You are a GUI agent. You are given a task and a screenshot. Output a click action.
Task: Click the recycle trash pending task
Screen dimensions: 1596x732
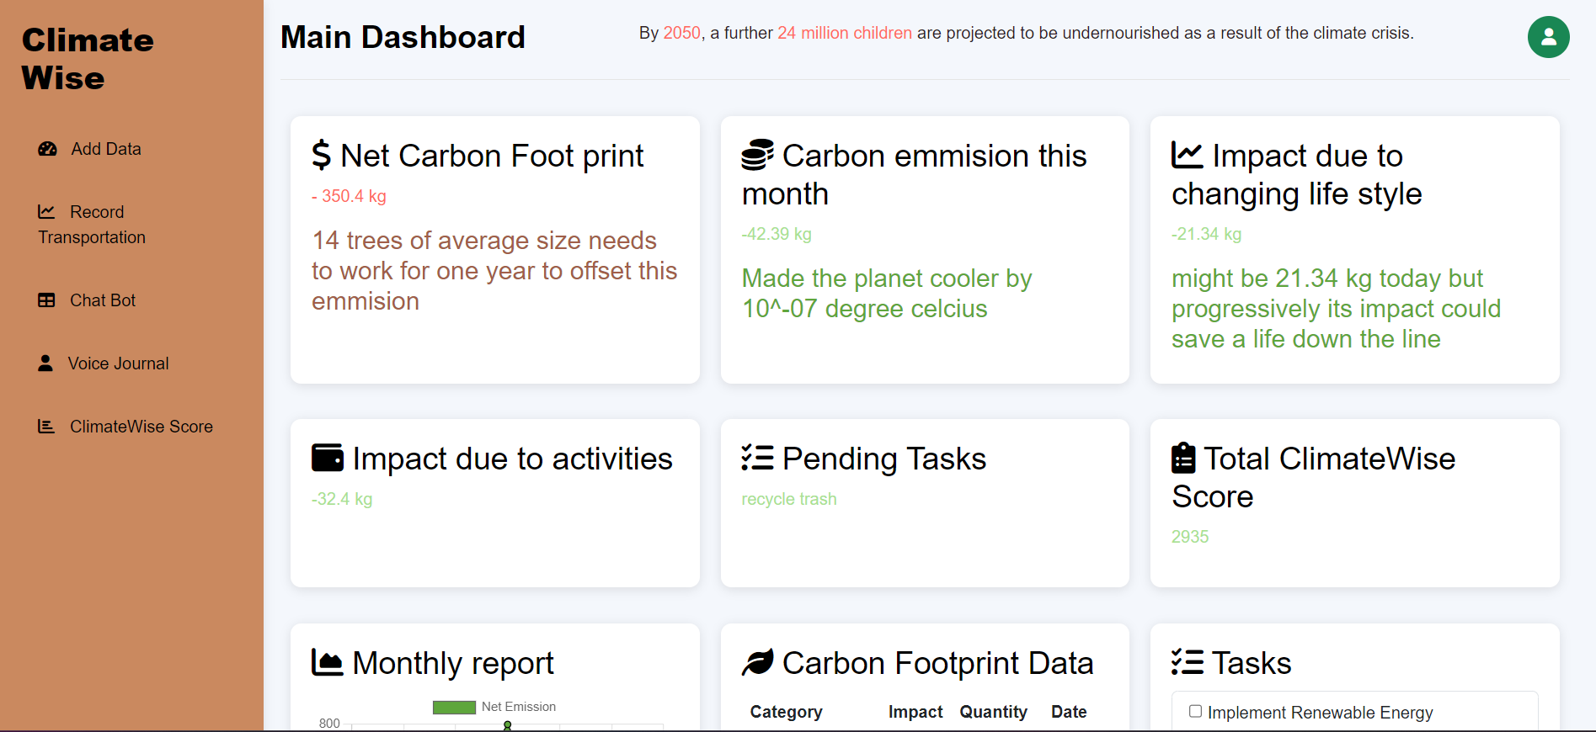pos(789,499)
